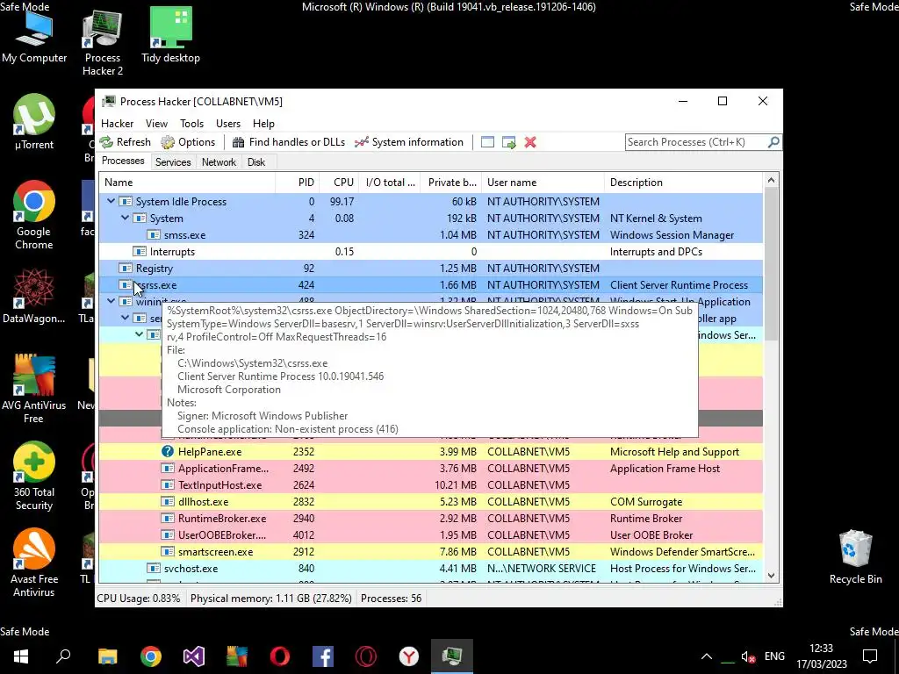The image size is (899, 674).
Task: Open DataWagon desktop shortcut
Action: (x=34, y=296)
